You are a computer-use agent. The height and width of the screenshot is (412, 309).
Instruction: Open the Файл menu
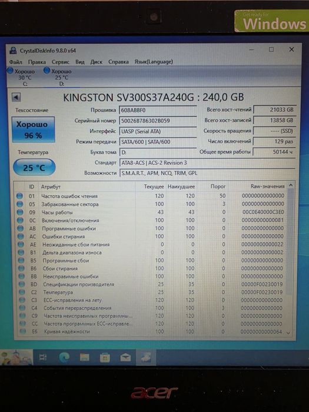pos(16,62)
